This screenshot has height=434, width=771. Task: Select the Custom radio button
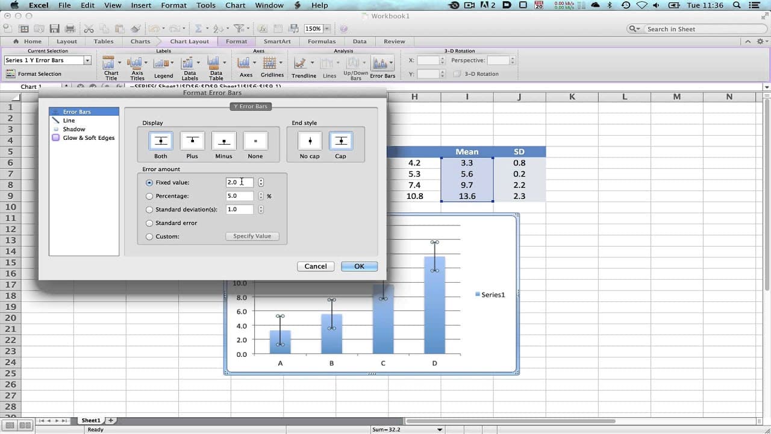click(x=149, y=237)
